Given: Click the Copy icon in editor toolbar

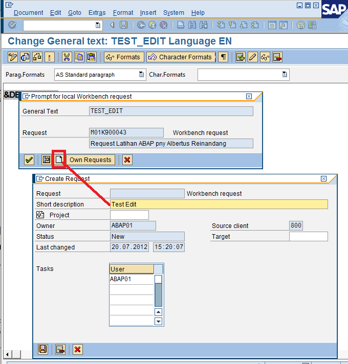Looking at the screenshot, I should point(79,57).
